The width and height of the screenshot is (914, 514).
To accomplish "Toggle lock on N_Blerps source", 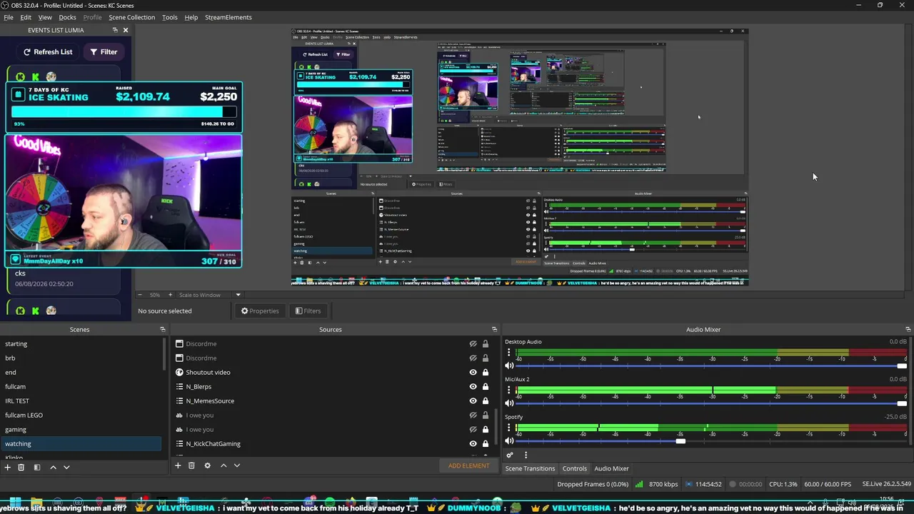I will click(486, 387).
